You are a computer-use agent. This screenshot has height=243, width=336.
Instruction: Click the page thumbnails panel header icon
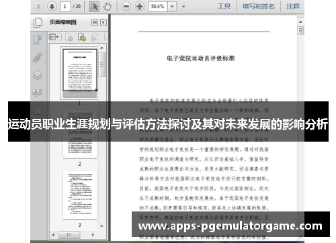coord(38,22)
